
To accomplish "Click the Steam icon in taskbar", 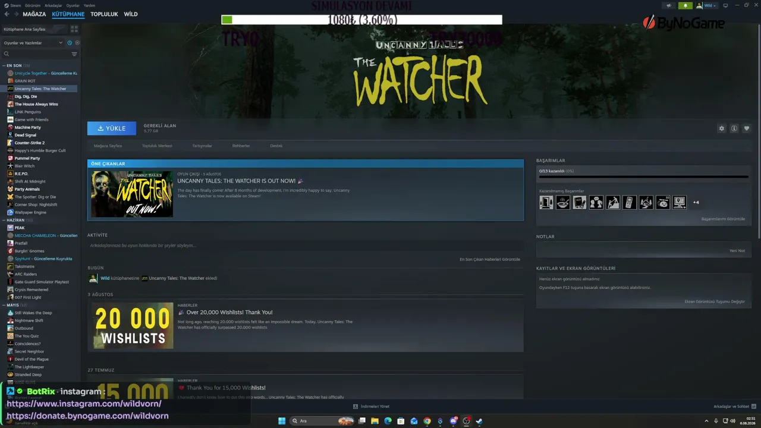I will tap(479, 421).
